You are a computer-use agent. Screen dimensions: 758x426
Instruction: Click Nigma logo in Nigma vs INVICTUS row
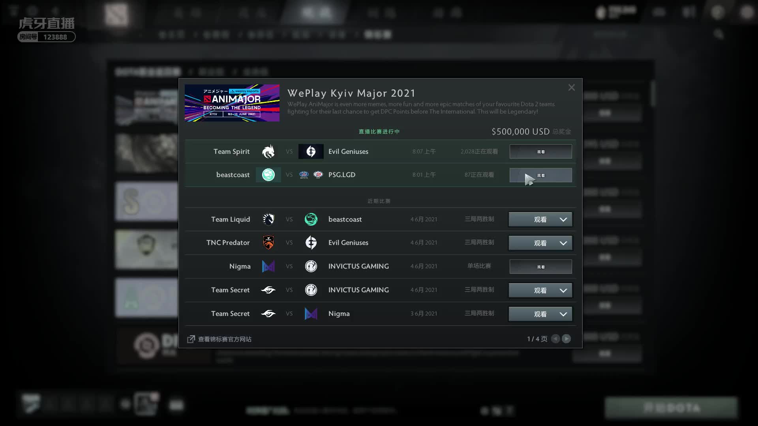pos(268,266)
